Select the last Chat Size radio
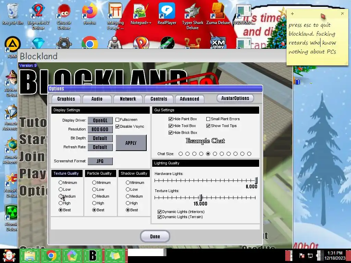 [249, 154]
